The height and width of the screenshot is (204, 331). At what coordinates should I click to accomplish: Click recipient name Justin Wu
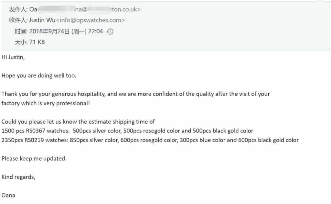[42, 20]
